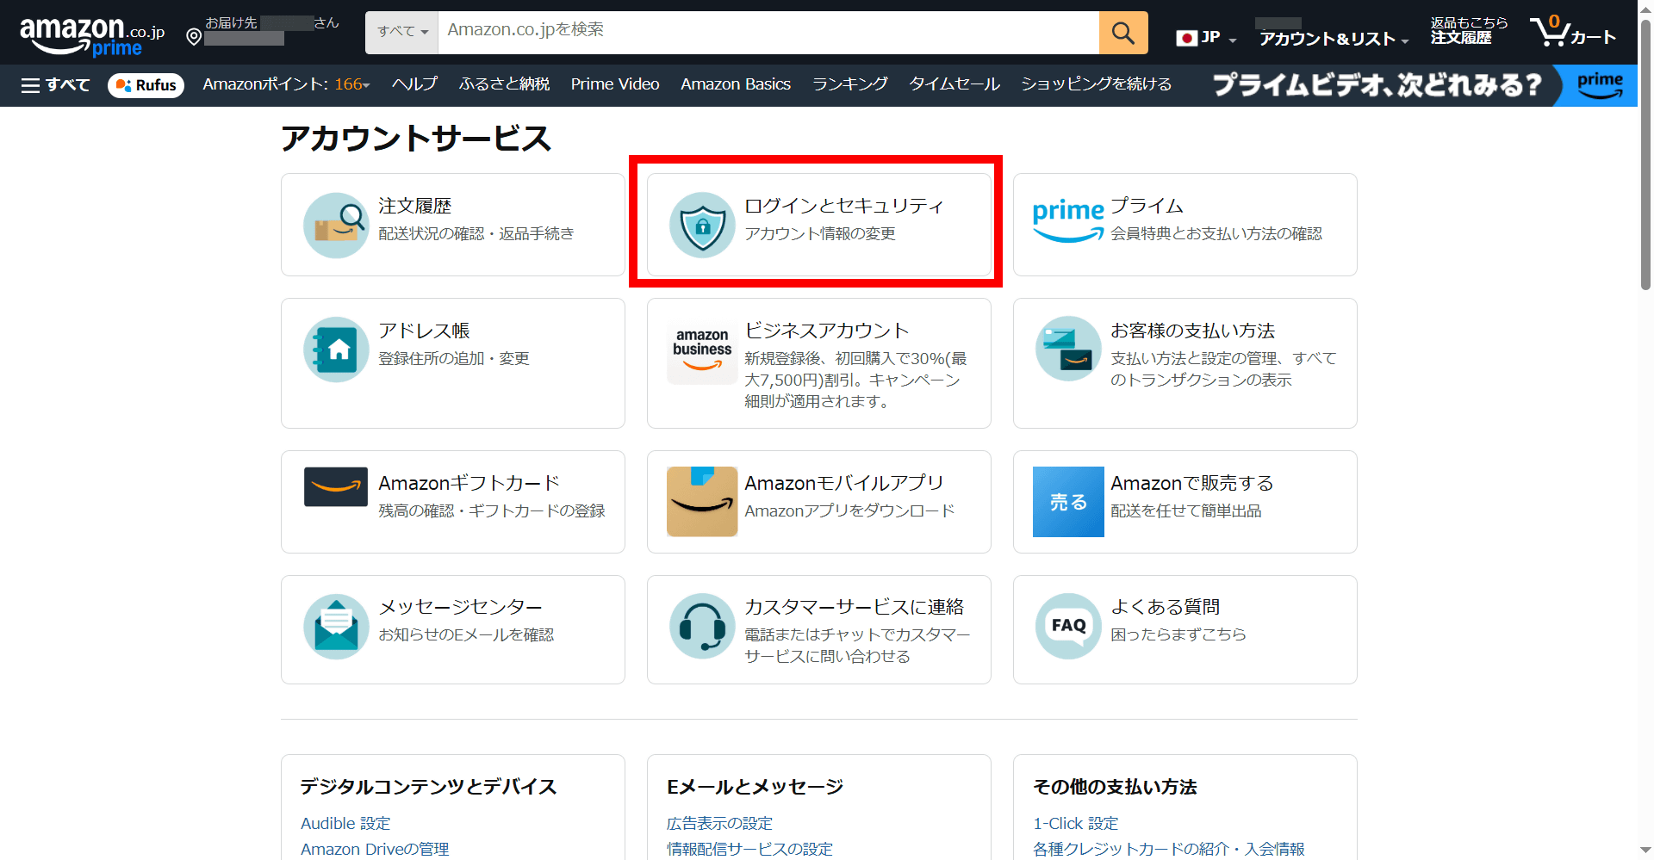The width and height of the screenshot is (1654, 860).
Task: Click the orange search magnifier button
Action: (x=1122, y=33)
